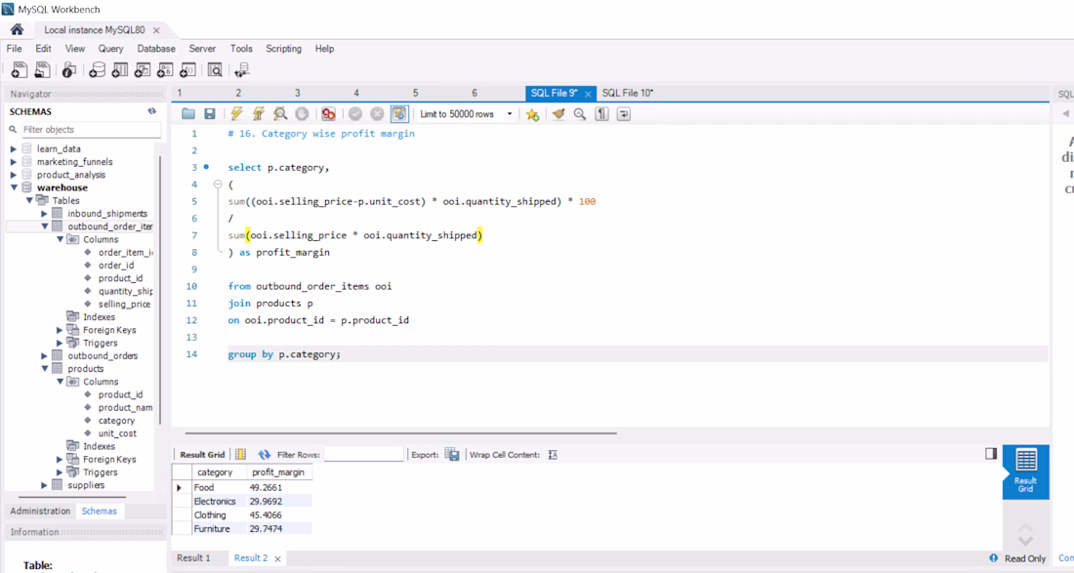Expand the outbound_orders table

click(x=45, y=356)
